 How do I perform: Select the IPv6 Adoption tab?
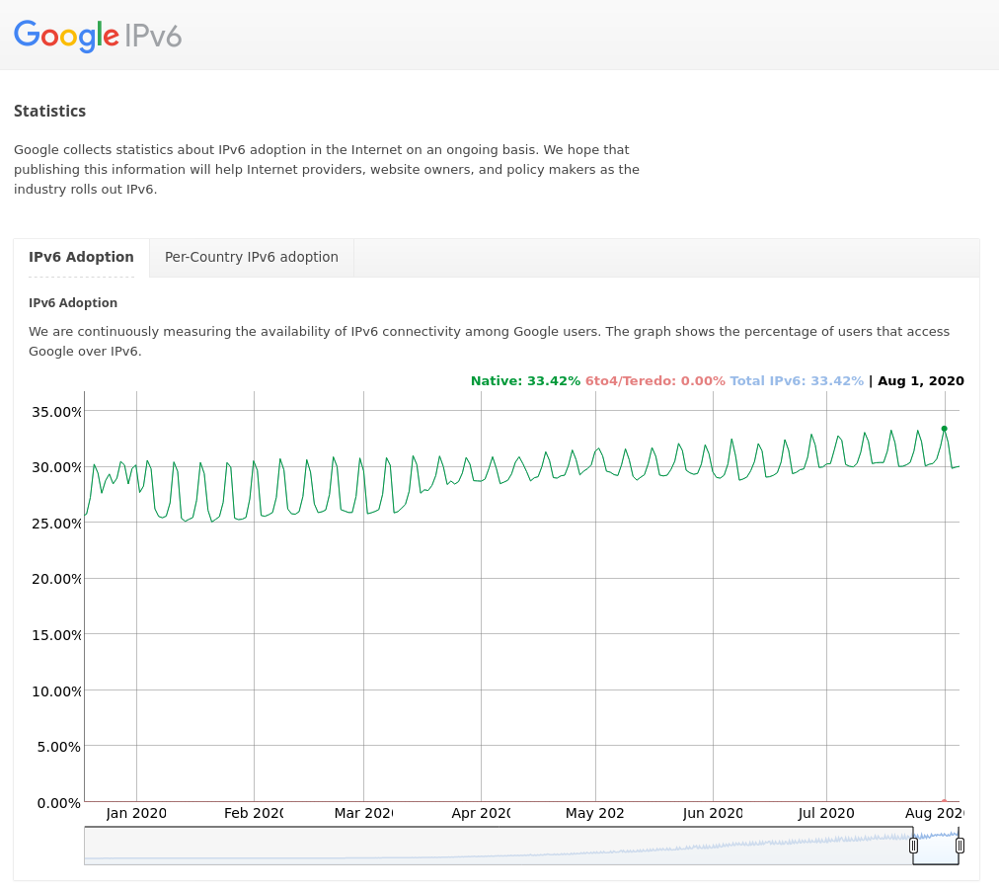coord(82,258)
